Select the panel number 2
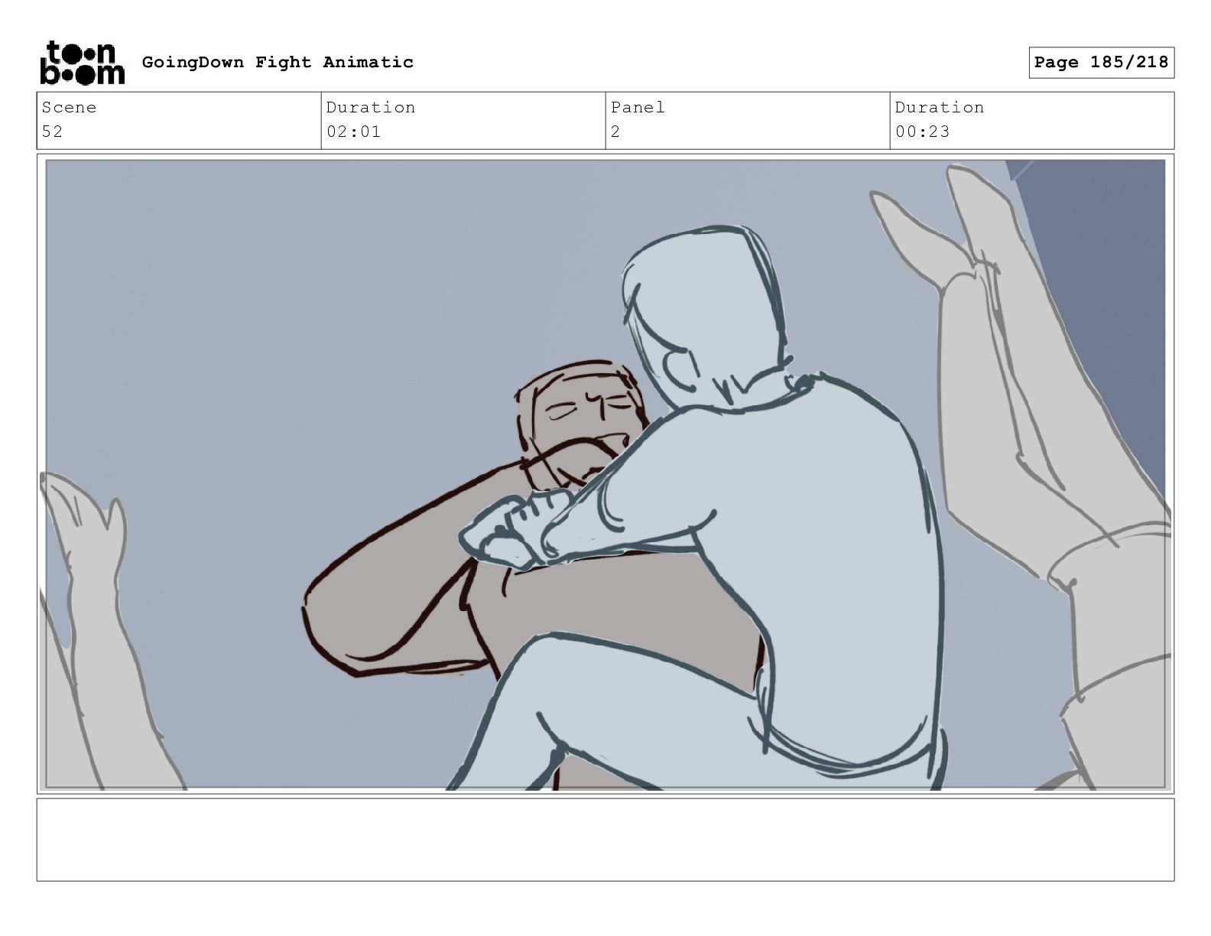Screen dimensions: 1211x936 point(615,132)
